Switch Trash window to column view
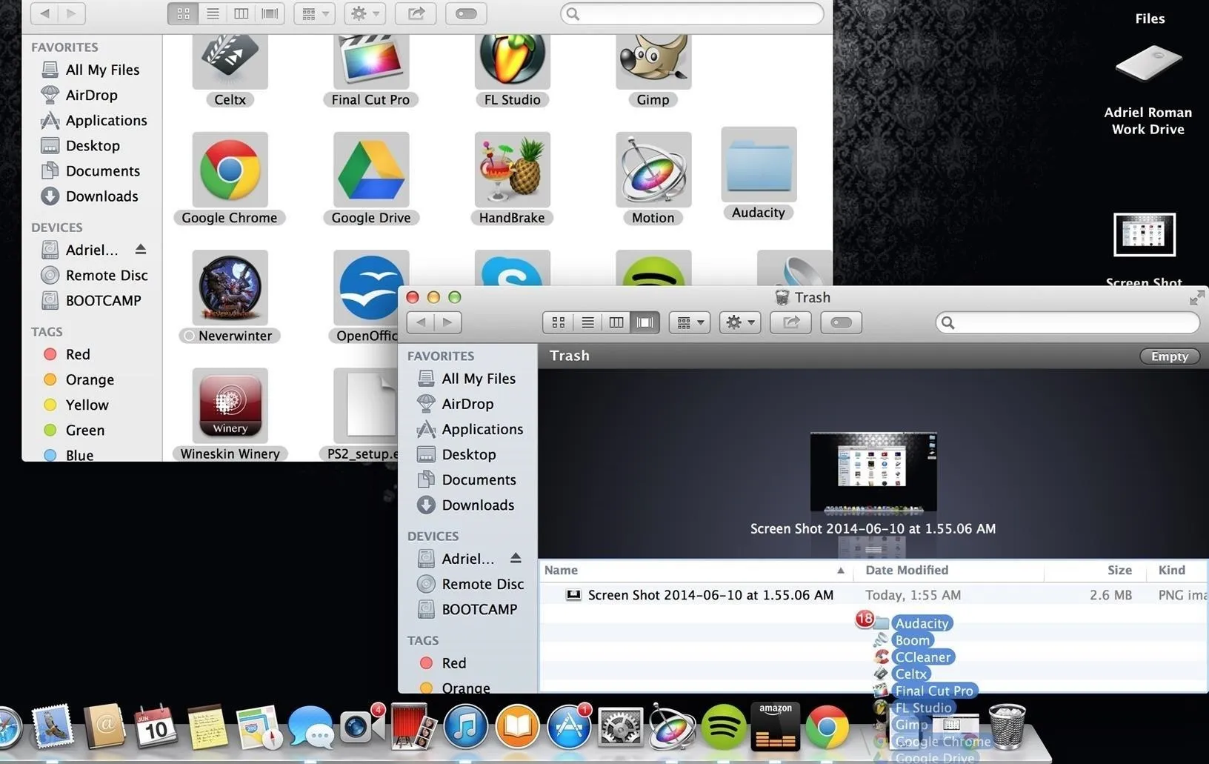 (x=616, y=322)
